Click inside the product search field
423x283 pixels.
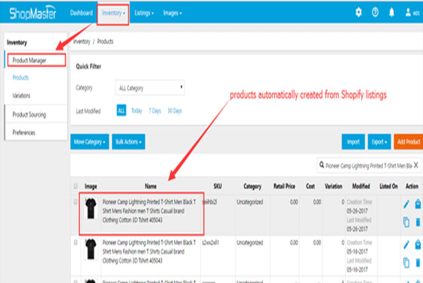click(x=369, y=165)
